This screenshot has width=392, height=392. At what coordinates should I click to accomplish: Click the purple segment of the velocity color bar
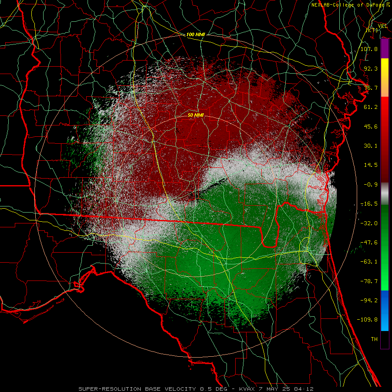(x=385, y=49)
